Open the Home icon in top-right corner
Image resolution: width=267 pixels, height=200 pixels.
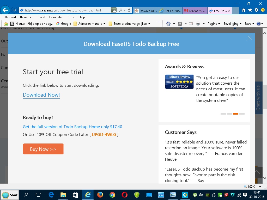click(244, 10)
